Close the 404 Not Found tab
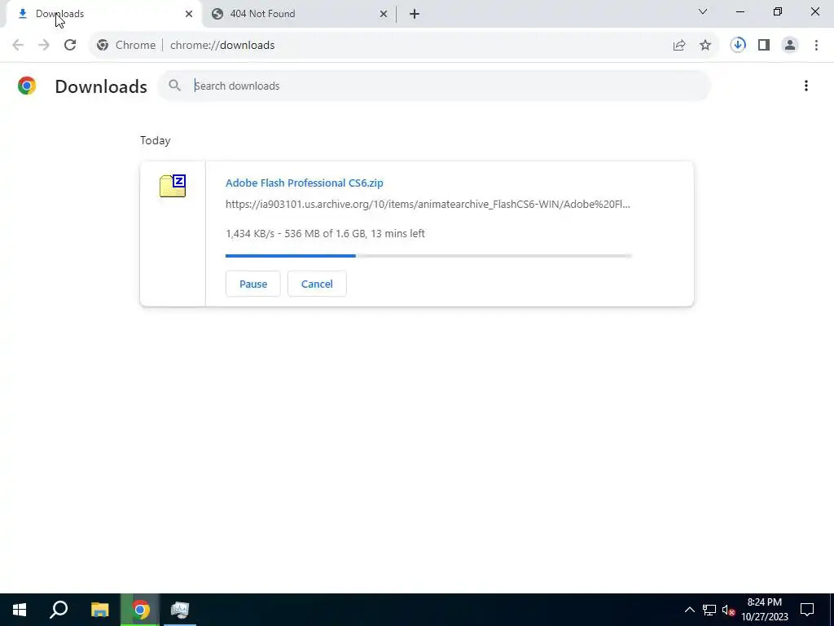Image resolution: width=834 pixels, height=626 pixels. click(x=384, y=14)
